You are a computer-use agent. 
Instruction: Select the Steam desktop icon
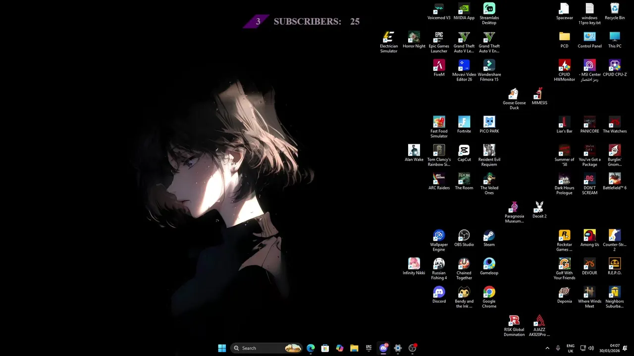pyautogui.click(x=489, y=238)
